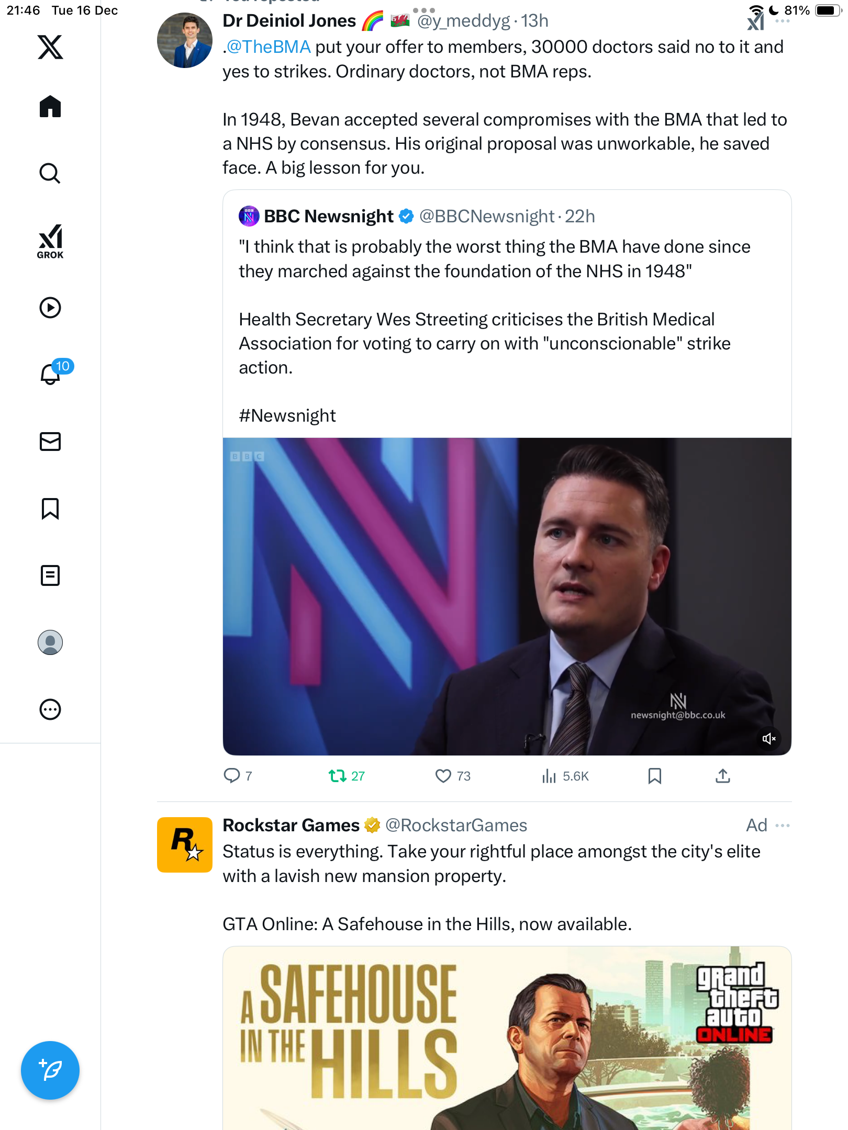Click the @TheBMA mention link
Image resolution: width=848 pixels, height=1130 pixels.
[269, 47]
